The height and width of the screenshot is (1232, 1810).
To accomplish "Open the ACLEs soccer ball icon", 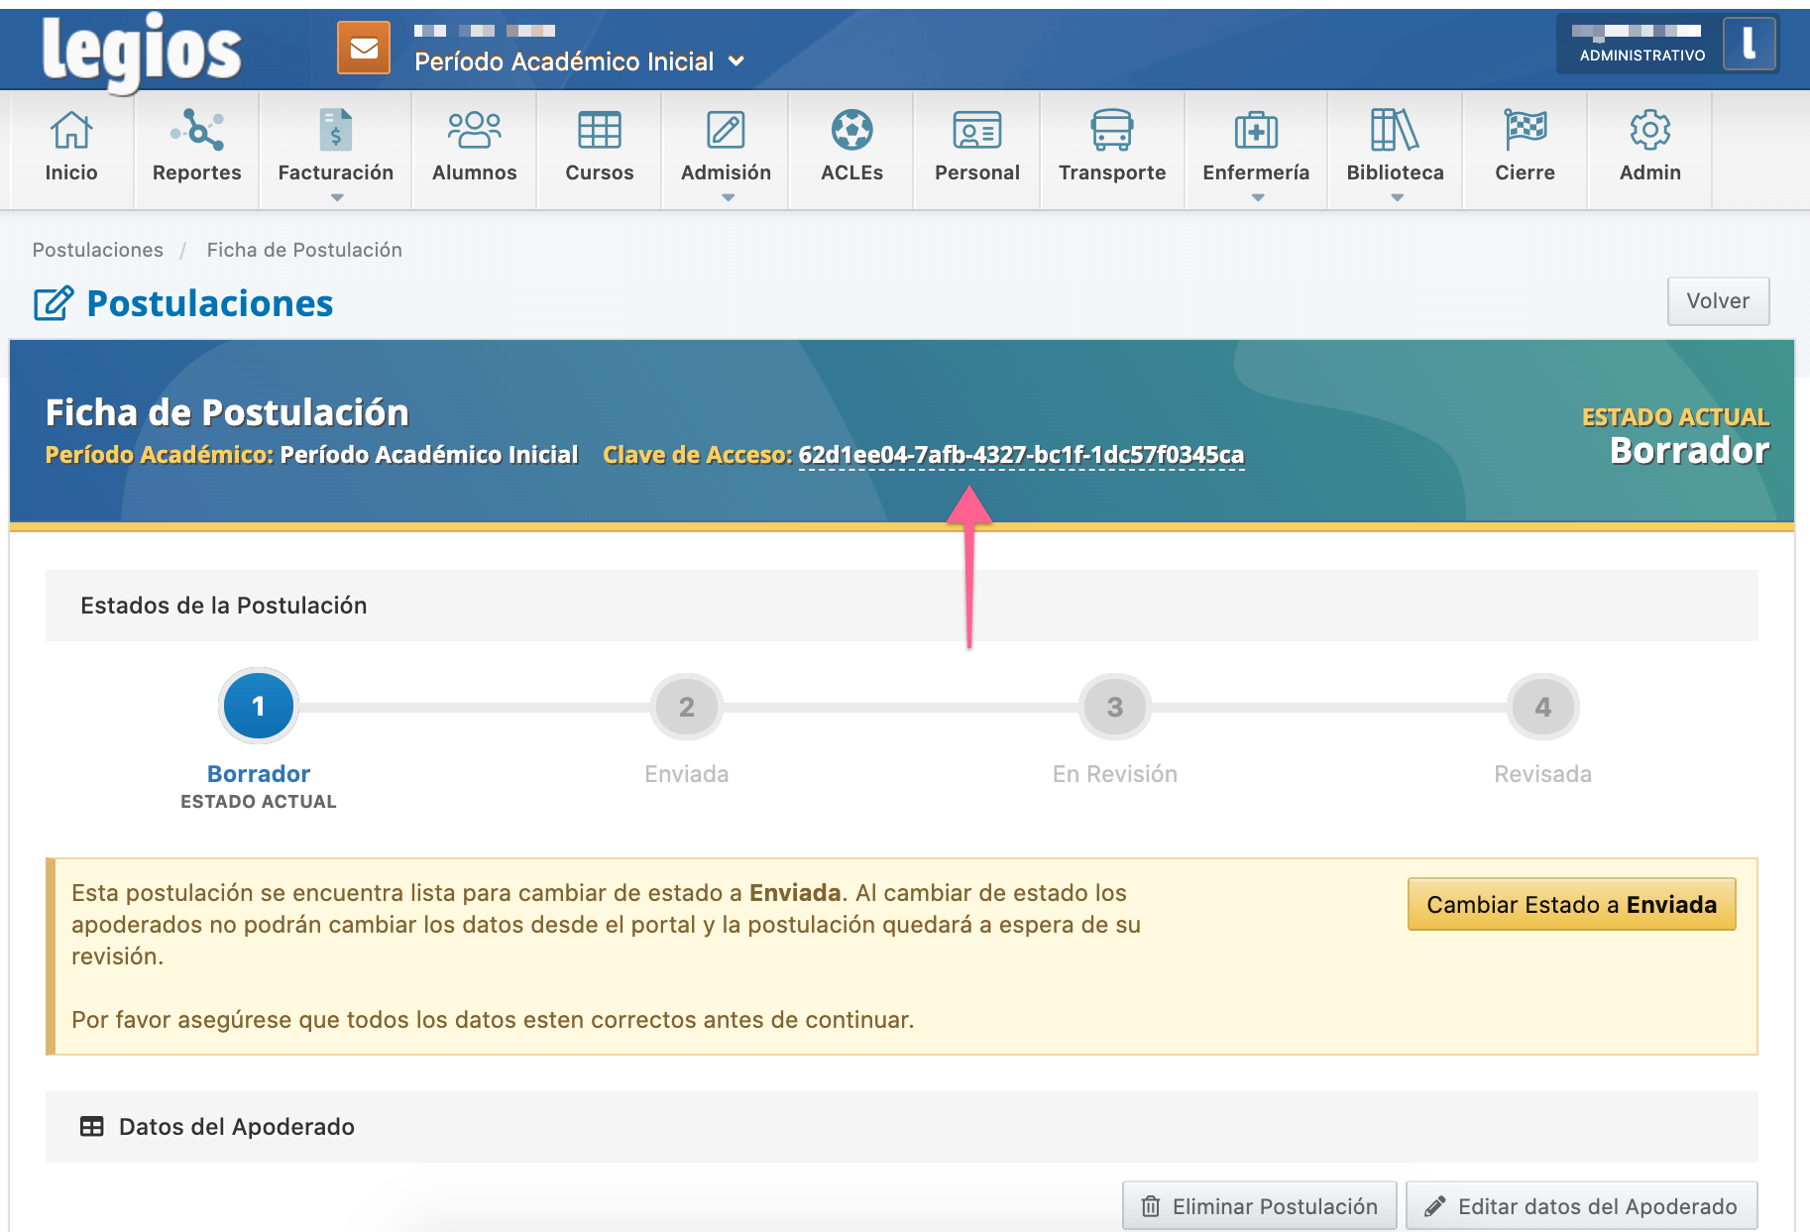I will [850, 145].
